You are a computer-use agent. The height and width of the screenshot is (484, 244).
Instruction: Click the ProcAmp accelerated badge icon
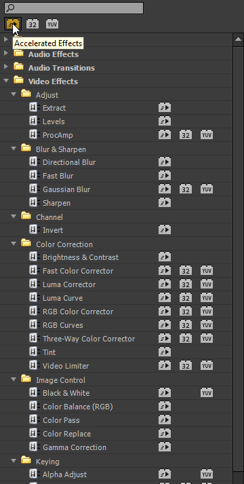pos(165,134)
